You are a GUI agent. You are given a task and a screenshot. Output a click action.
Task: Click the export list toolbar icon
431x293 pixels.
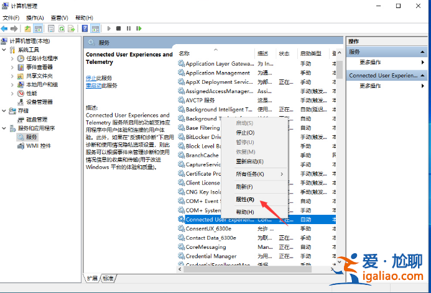coord(72,29)
